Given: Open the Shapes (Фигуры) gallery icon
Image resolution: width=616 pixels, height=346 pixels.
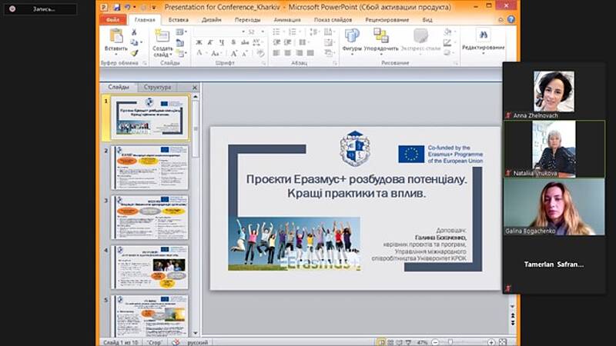Looking at the screenshot, I should (352, 36).
